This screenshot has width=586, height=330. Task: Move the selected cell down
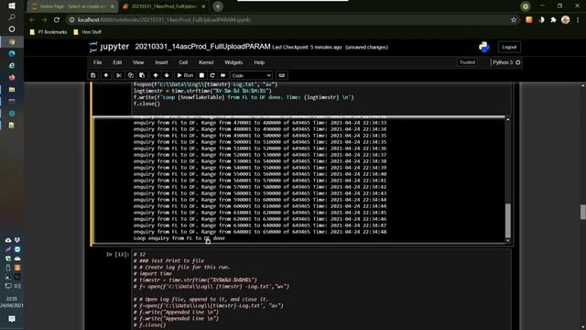pos(167,75)
